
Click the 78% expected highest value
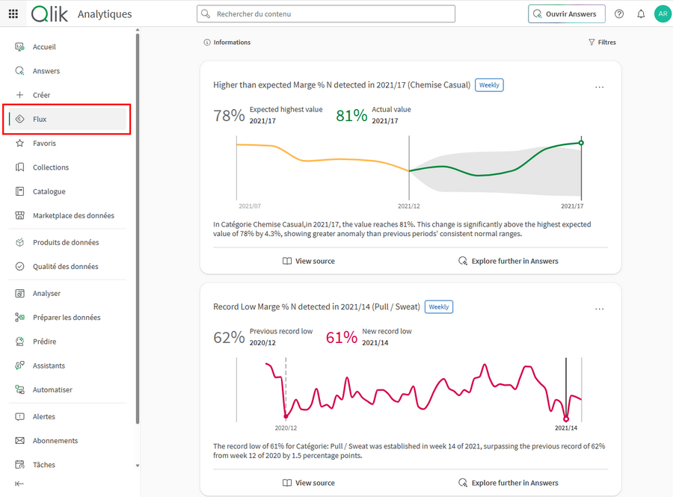(229, 115)
